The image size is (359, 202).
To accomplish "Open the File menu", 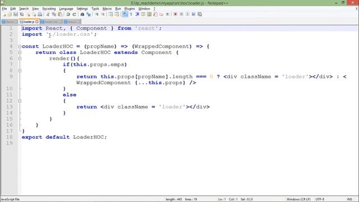I will point(4,9).
